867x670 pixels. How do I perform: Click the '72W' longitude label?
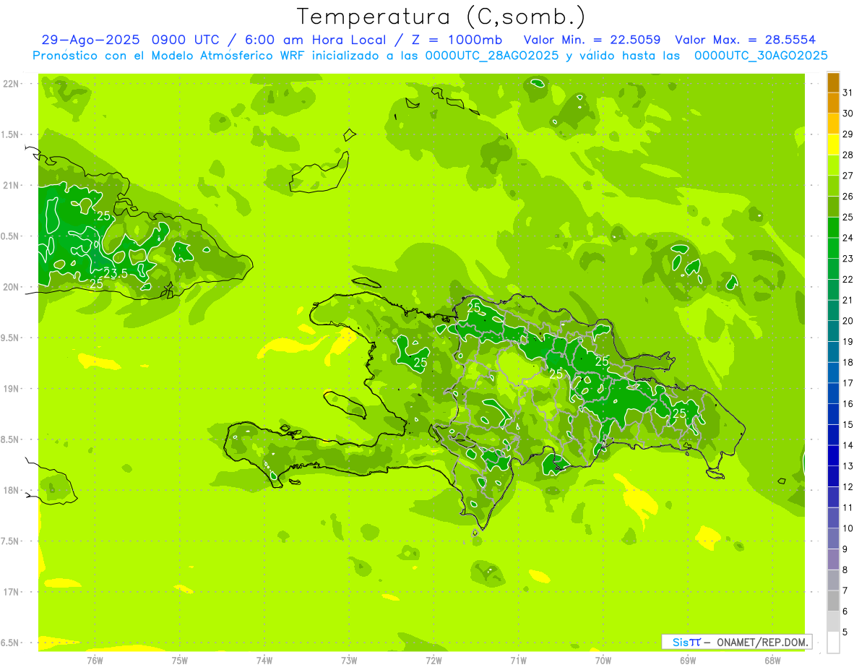pos(433,661)
